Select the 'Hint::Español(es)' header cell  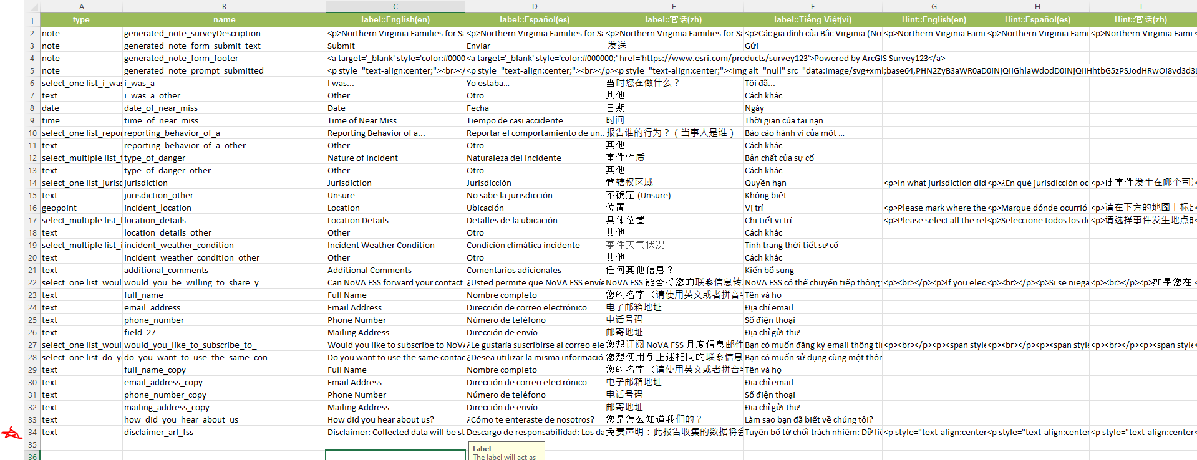click(1037, 20)
